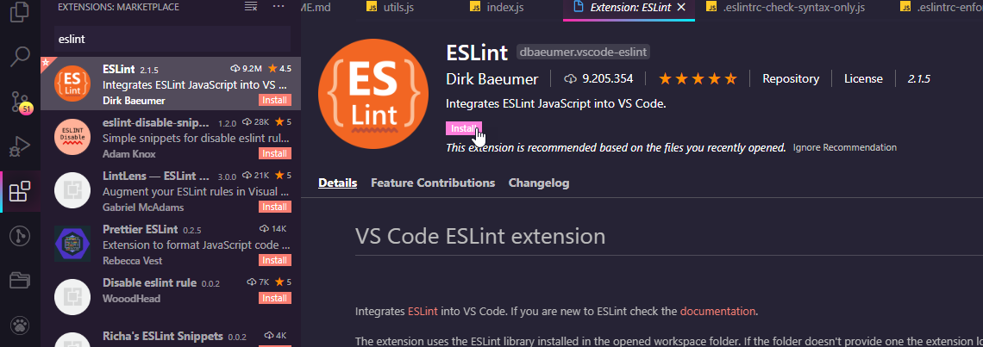Viewport: 983px width, 347px height.
Task: Open the Run and Debug view
Action: pos(20,147)
